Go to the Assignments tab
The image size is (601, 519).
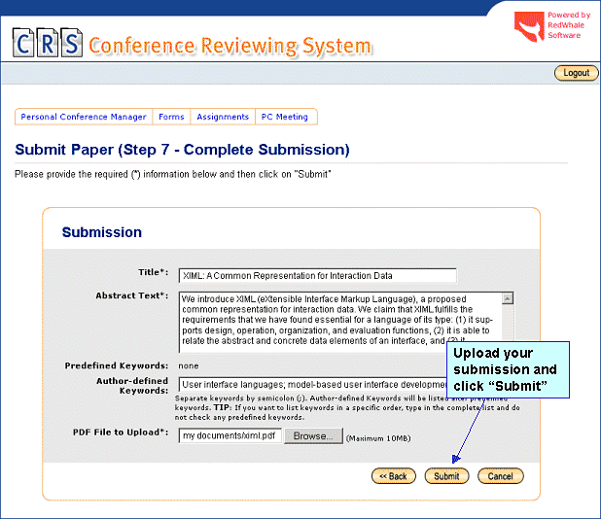(223, 117)
